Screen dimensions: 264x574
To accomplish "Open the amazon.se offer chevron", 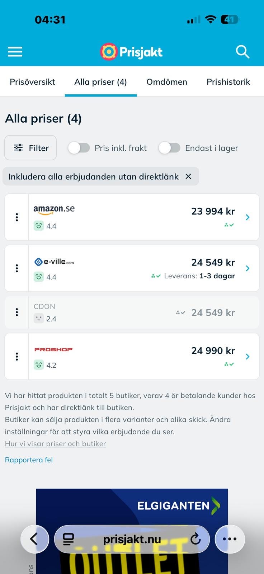I will tap(247, 217).
